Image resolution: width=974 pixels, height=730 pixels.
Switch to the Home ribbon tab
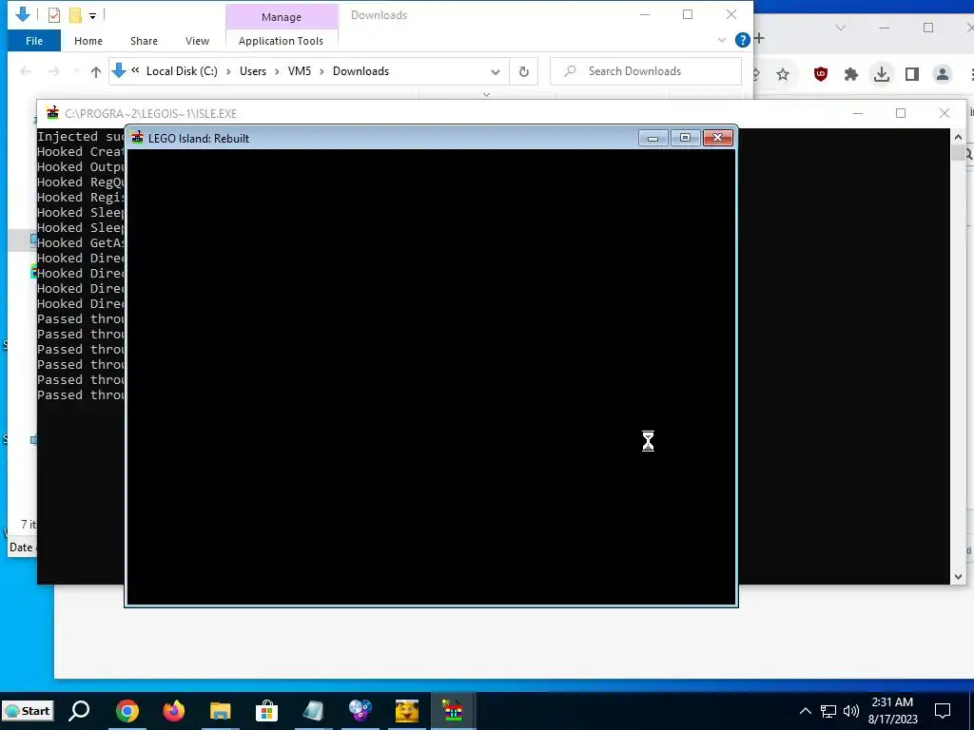click(x=88, y=41)
